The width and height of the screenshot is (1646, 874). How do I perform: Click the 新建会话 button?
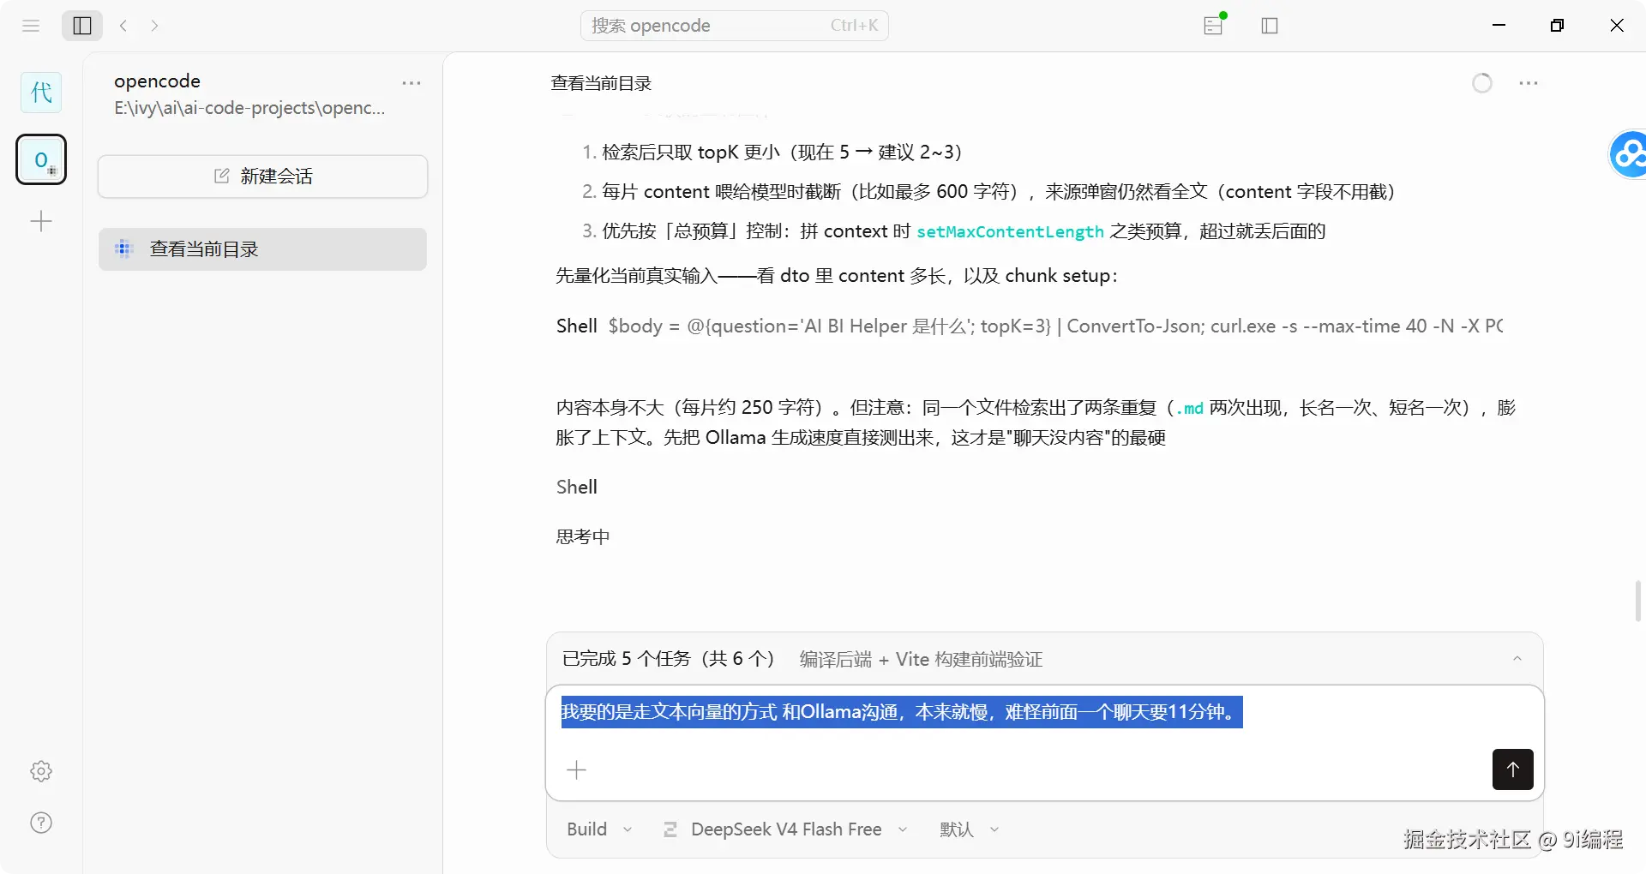point(262,177)
